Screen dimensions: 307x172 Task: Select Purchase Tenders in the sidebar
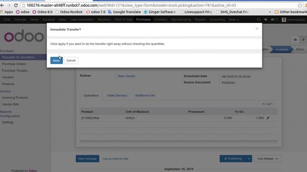click(15, 70)
